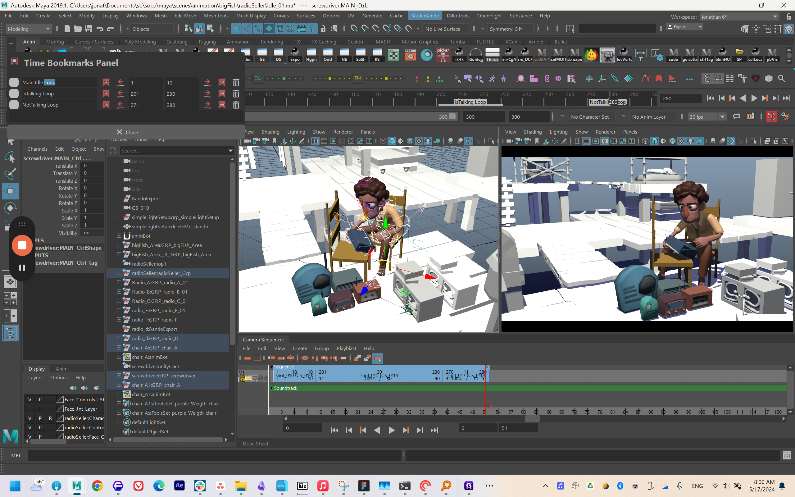Screen dimensions: 795x497
Task: Open Playblast menu in Camera Sequencer
Action: [346, 348]
